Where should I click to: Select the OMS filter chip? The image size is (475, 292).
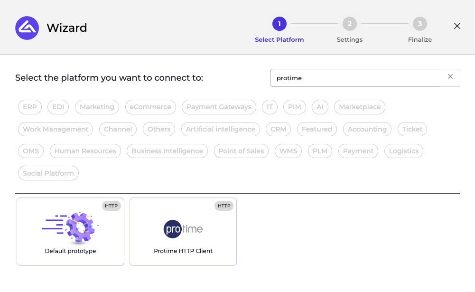coord(31,151)
